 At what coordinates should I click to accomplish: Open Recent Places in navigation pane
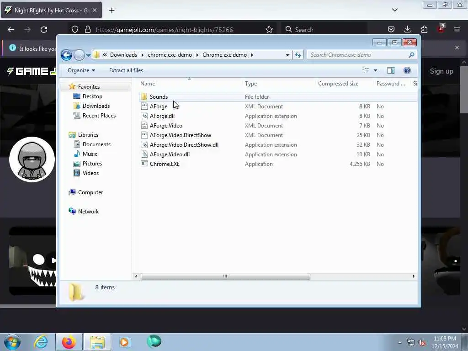99,116
